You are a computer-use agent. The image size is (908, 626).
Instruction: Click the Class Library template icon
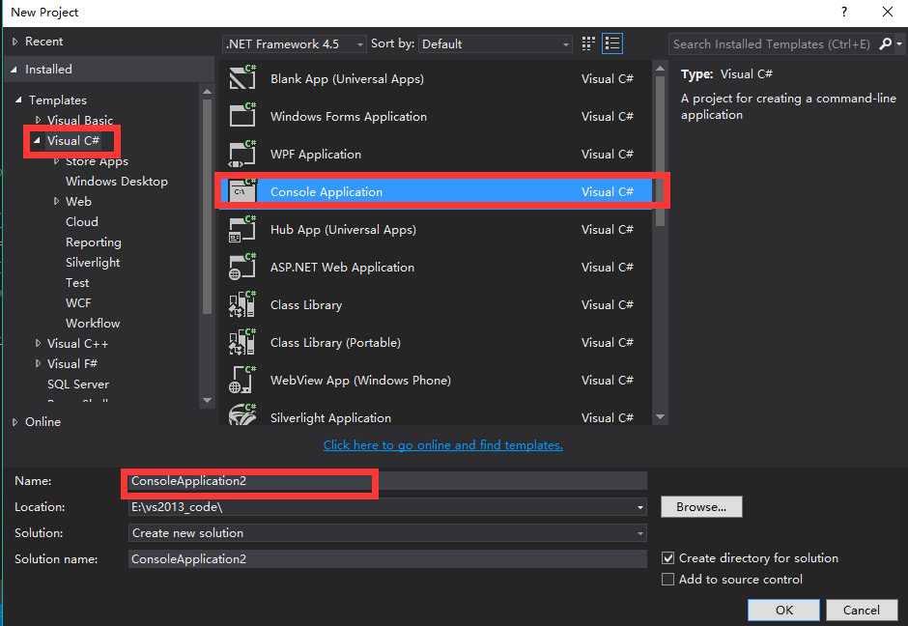click(242, 303)
